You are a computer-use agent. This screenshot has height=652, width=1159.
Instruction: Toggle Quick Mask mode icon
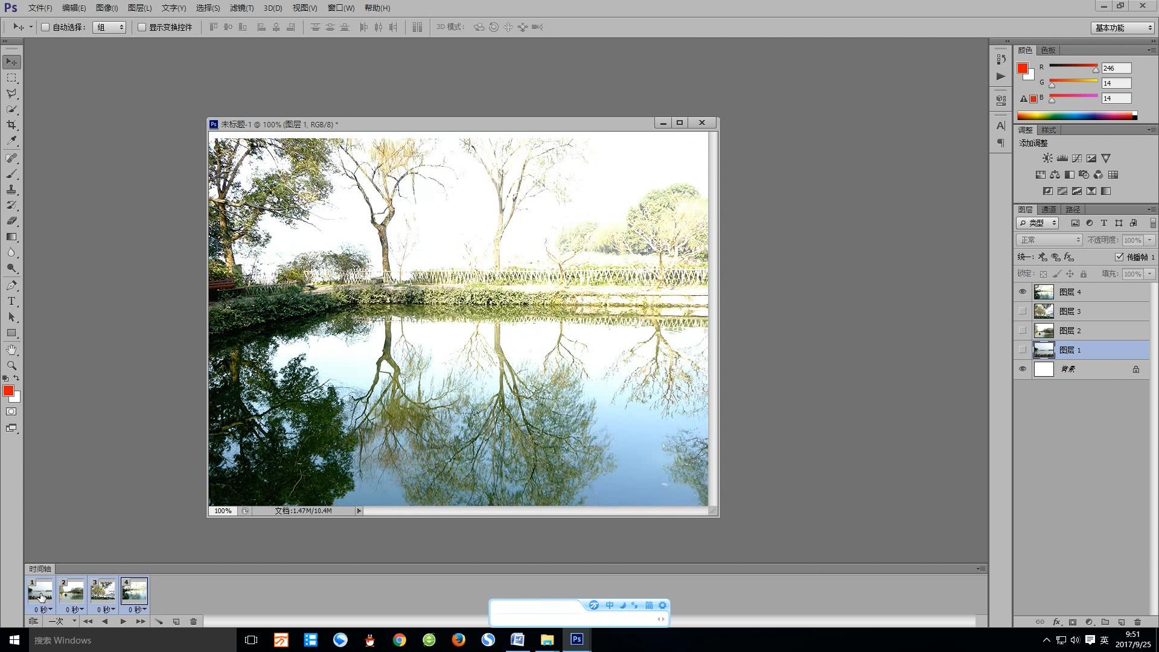click(11, 412)
